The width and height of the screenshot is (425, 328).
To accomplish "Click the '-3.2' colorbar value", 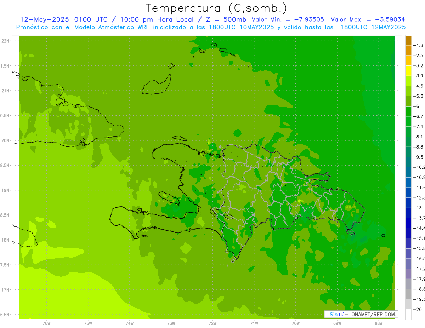I will click(x=418, y=66).
